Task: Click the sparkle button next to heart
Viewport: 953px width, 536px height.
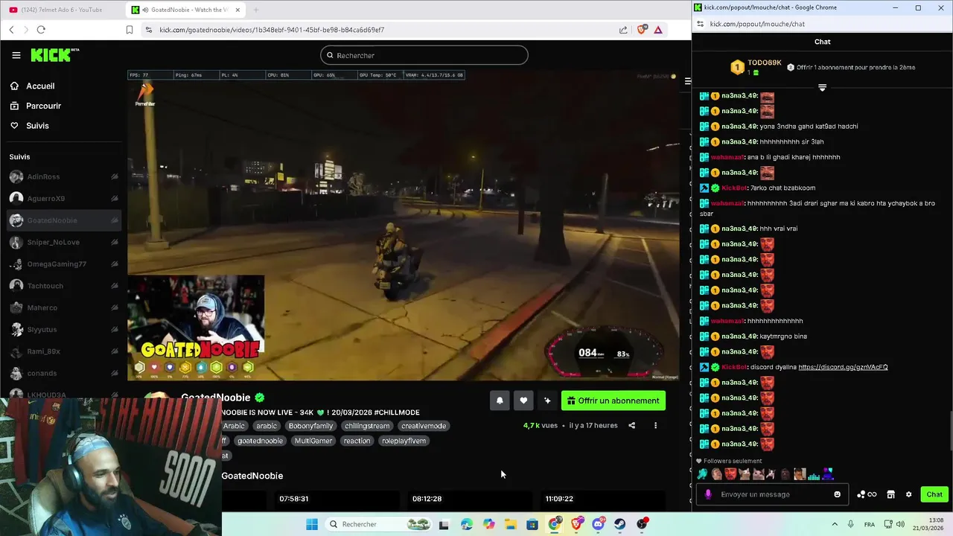Action: [547, 401]
